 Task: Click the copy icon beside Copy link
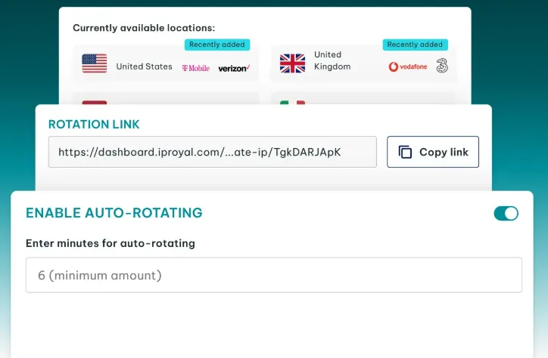[406, 152]
